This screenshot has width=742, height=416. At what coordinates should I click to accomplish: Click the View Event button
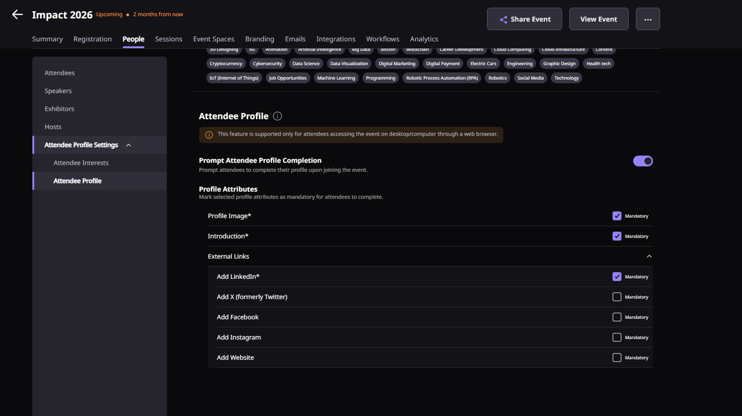tap(599, 19)
